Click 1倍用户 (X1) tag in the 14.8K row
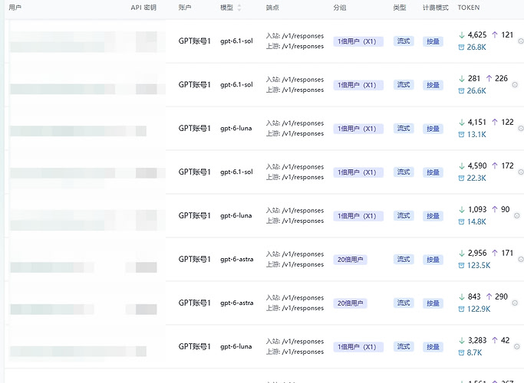 (358, 216)
